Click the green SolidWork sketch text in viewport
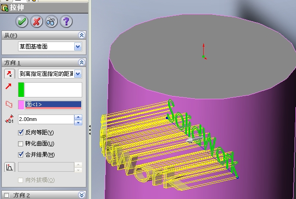 [202, 138]
